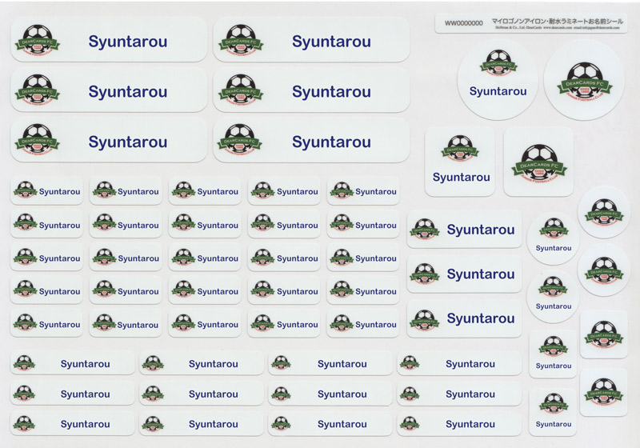The height and width of the screenshot is (448, 640).
Task: Click the WW0000000 product code label
Action: point(463,23)
